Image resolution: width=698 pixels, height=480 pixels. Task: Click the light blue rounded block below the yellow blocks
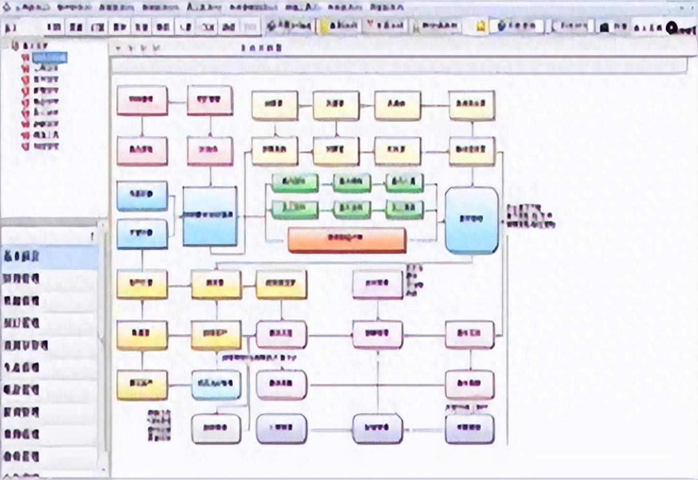click(216, 384)
